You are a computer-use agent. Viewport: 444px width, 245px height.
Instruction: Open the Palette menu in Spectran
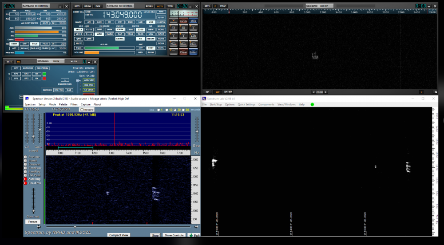(63, 104)
